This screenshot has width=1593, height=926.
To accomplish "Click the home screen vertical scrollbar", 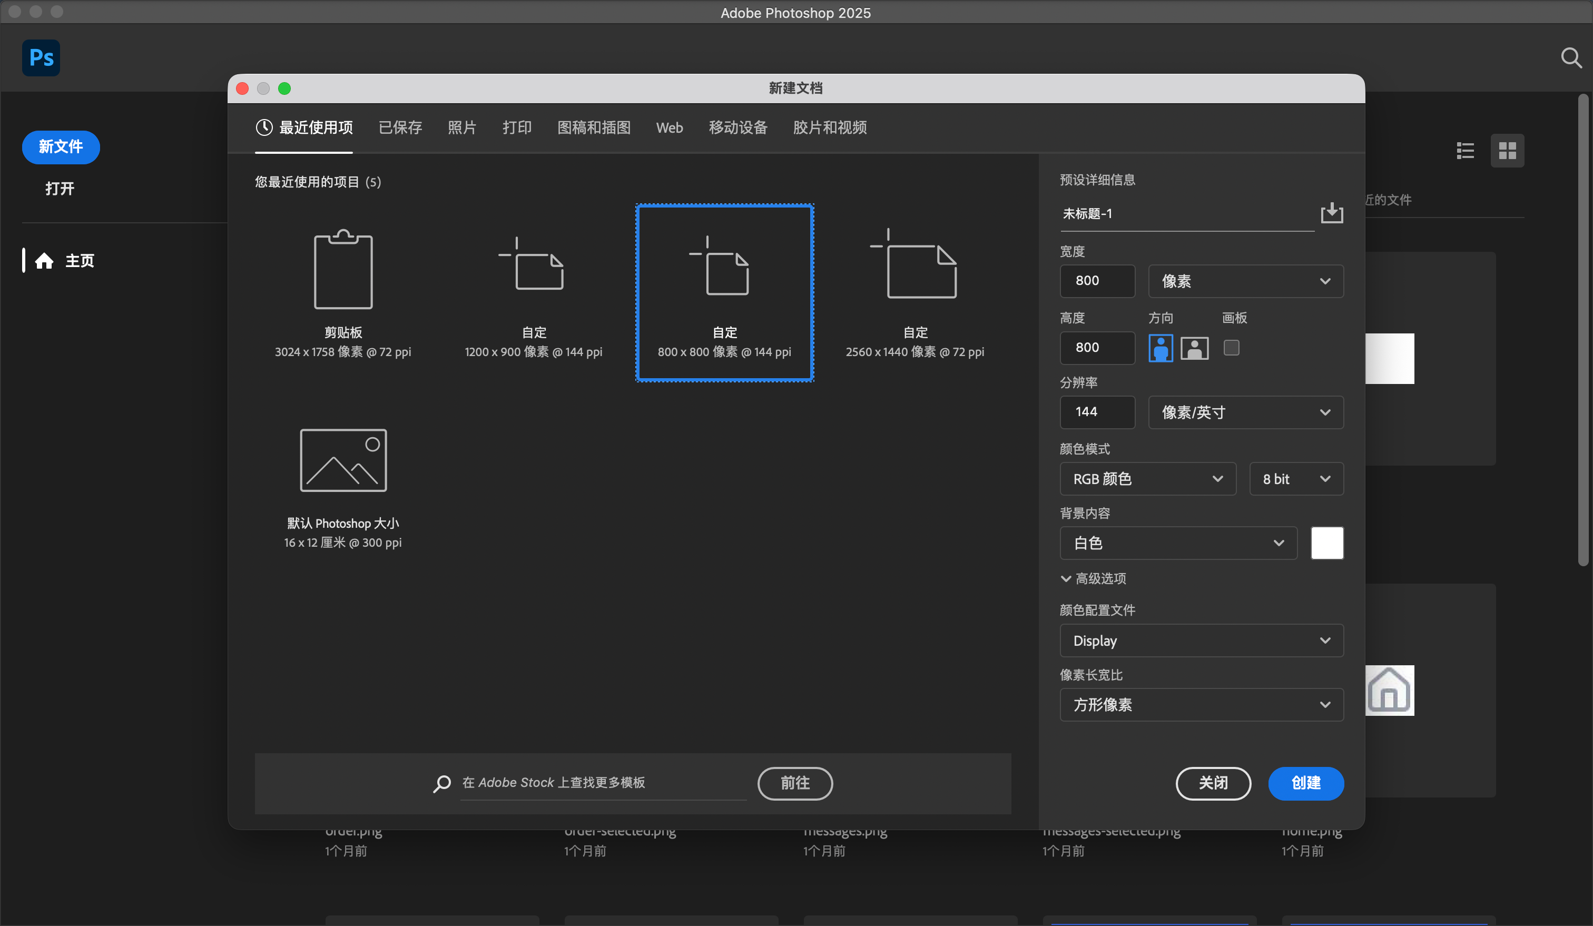I will (x=1583, y=330).
